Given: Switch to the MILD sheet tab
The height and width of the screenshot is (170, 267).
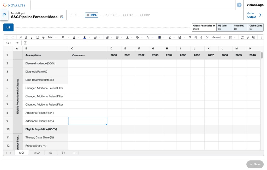Looking at the screenshot, I should click(37, 153).
